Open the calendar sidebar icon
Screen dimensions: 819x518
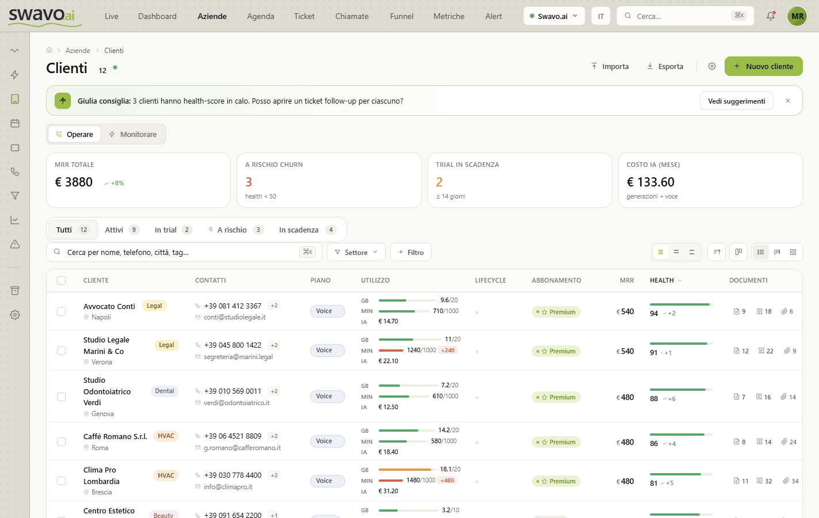click(15, 123)
